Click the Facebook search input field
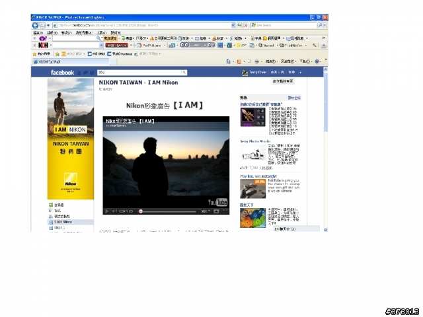Image resolution: width=423 pixels, height=317 pixels. (139, 72)
